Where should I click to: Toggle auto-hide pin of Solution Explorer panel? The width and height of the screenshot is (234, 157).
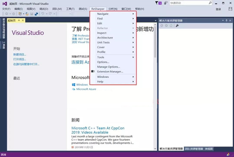click(226, 20)
